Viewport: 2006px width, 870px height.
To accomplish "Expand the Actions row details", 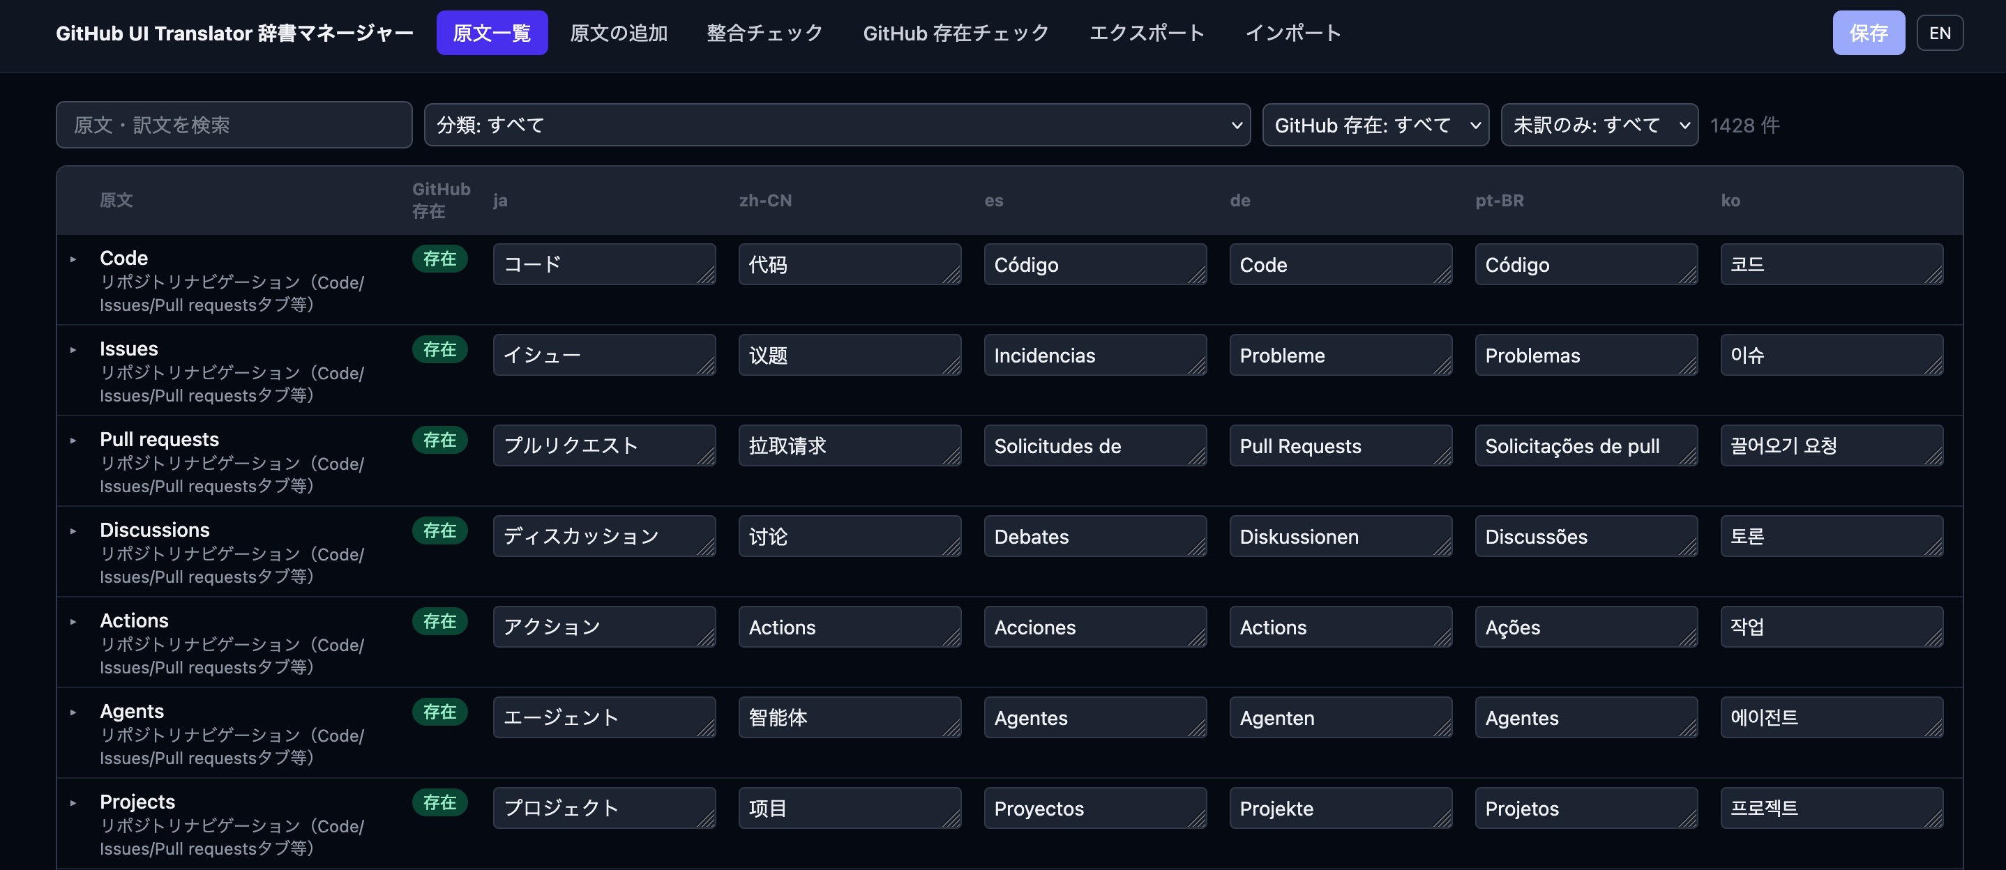I will [x=73, y=622].
